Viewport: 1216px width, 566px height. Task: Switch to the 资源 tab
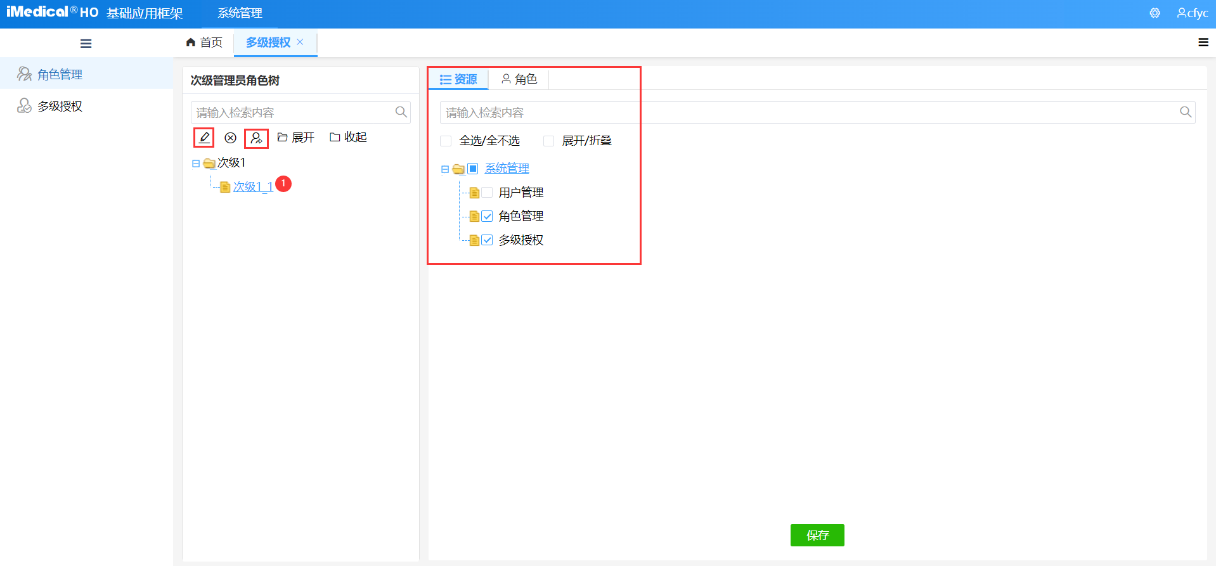pyautogui.click(x=458, y=79)
